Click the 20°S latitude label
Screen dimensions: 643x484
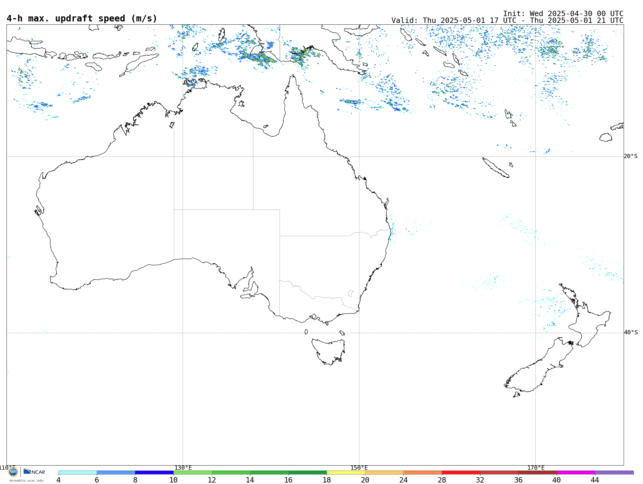(x=630, y=156)
